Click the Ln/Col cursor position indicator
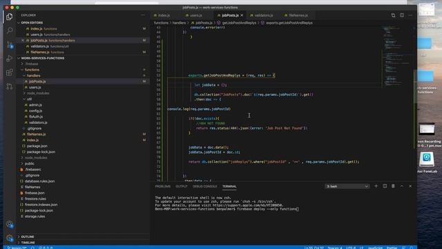 (x=314, y=248)
